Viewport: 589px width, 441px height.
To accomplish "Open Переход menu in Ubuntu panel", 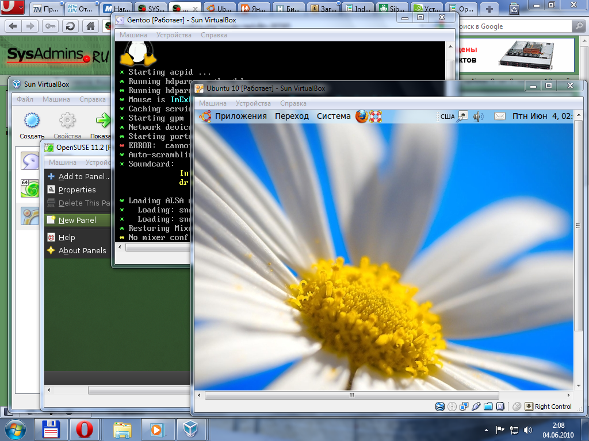I will [x=292, y=116].
